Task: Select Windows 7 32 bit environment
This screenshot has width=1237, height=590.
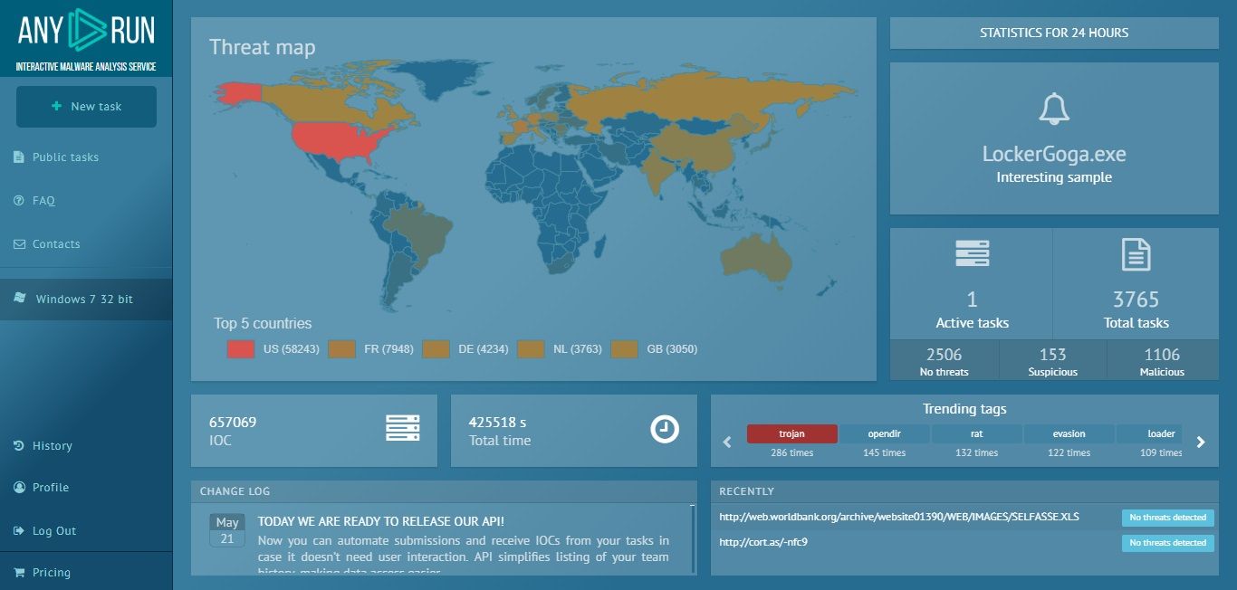Action: [86, 300]
